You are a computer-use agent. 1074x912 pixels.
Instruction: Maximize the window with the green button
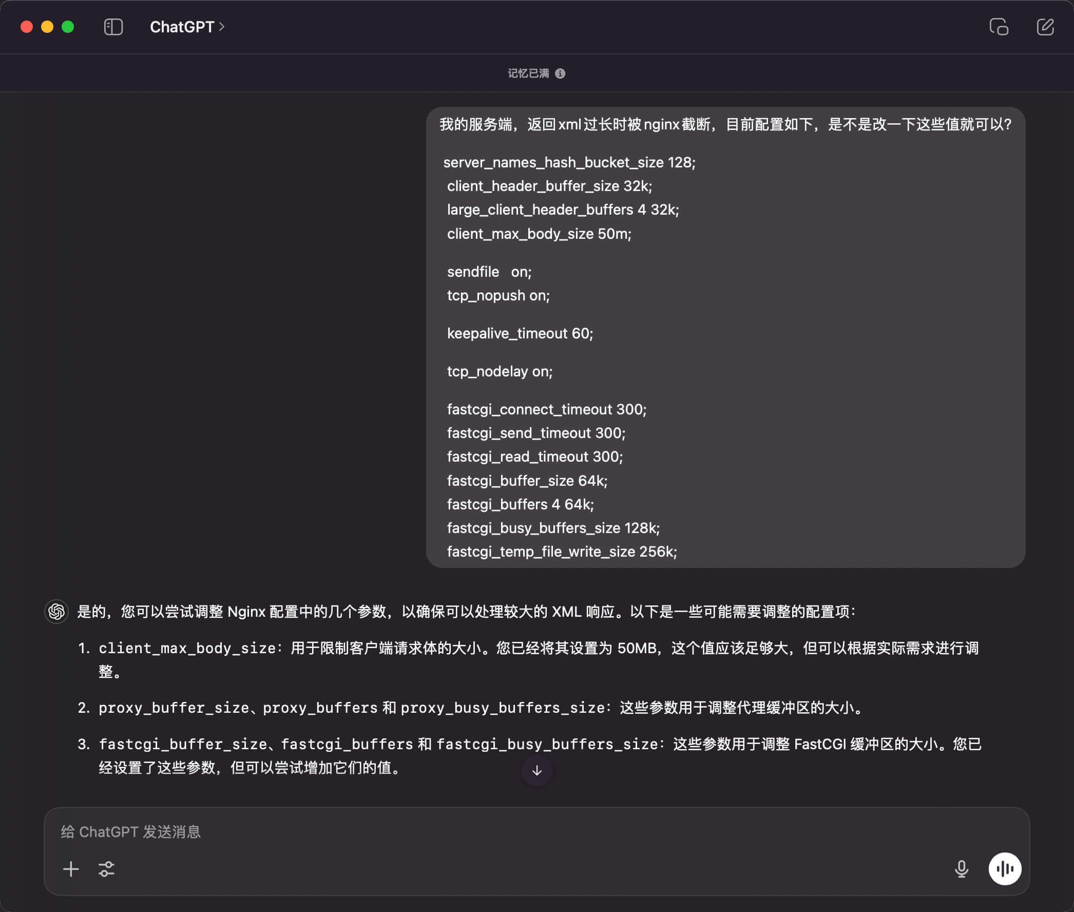pyautogui.click(x=68, y=27)
